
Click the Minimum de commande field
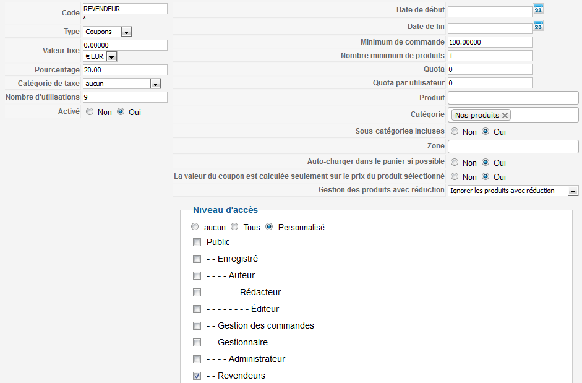[x=490, y=42]
